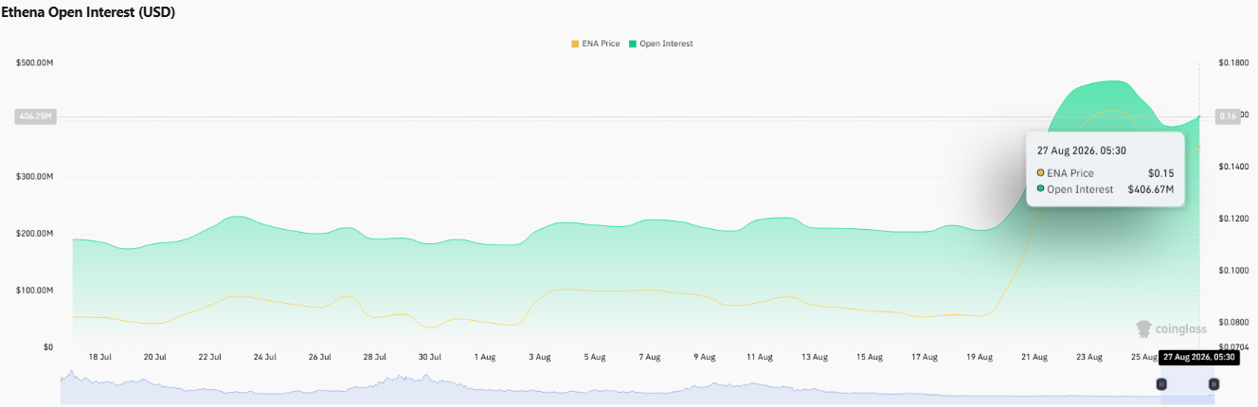Screen dimensions: 1258x407
Task: Click the $0.1000 price axis label
Action: coord(1234,271)
